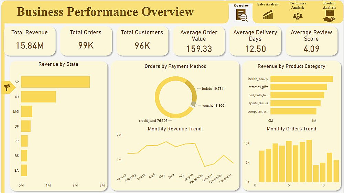Select the Product Analysis tab label
The image size is (344, 193).
tap(329, 5)
